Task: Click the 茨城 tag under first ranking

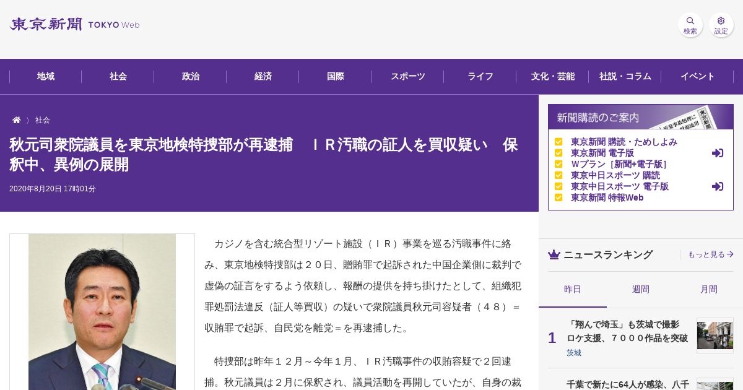Action: [x=574, y=353]
